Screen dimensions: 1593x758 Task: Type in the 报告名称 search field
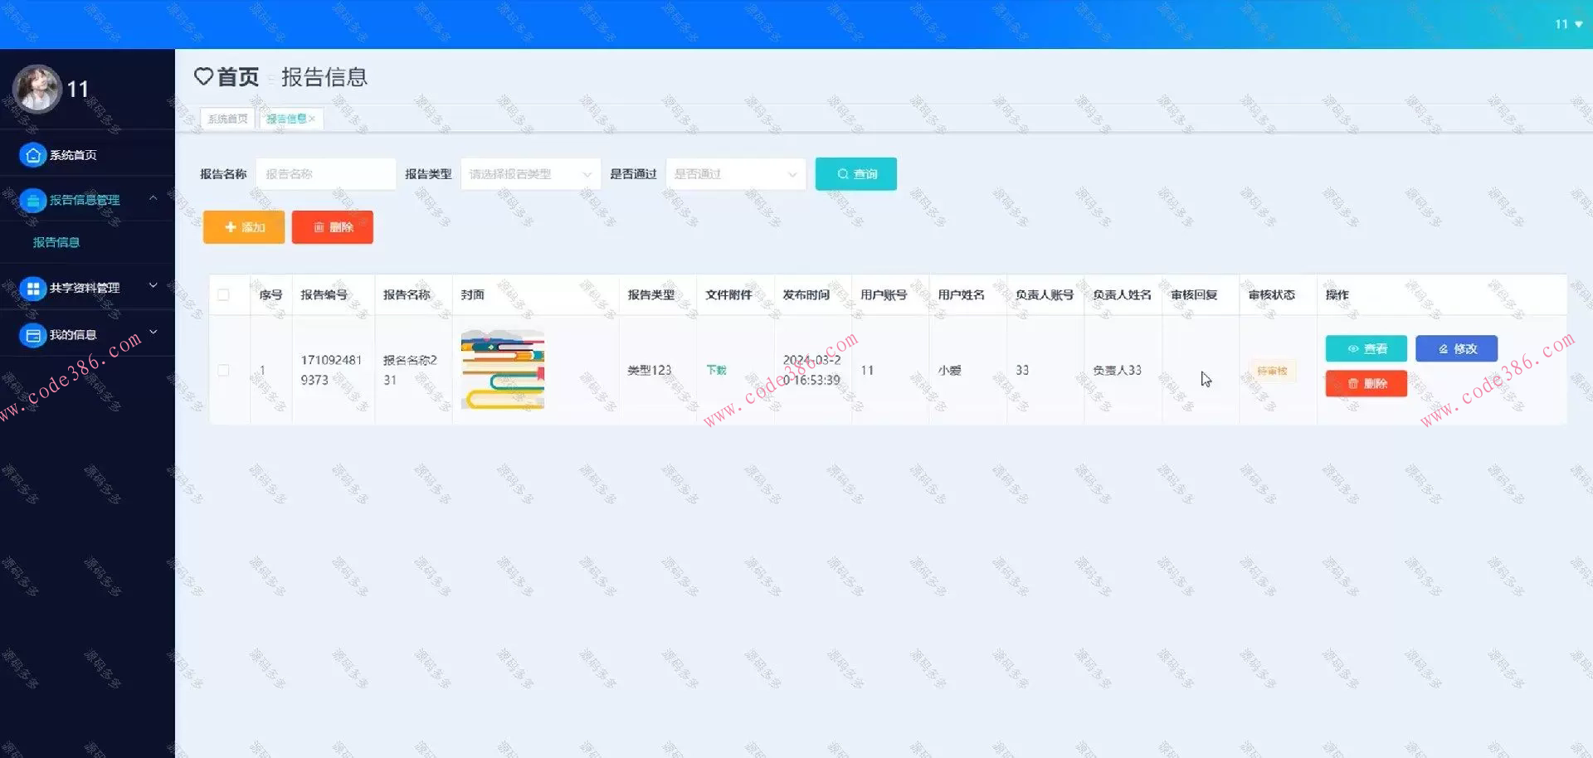click(326, 174)
